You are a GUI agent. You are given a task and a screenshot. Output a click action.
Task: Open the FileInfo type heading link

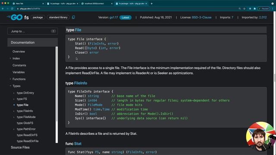[81, 83]
